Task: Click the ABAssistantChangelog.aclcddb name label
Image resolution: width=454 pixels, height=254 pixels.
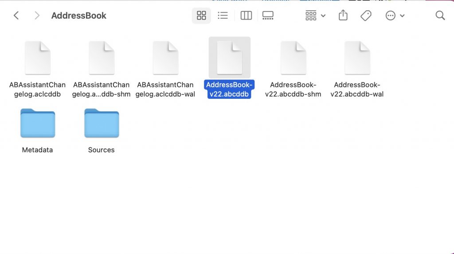Action: [x=37, y=89]
